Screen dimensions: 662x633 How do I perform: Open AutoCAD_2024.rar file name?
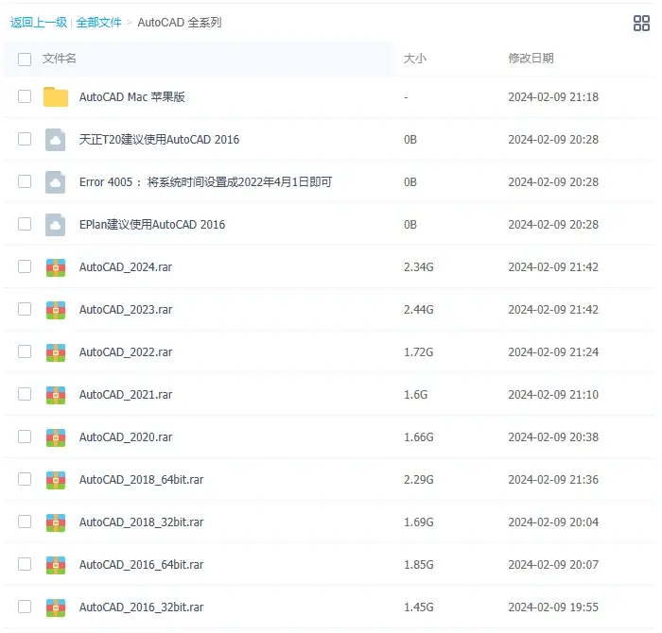point(126,267)
